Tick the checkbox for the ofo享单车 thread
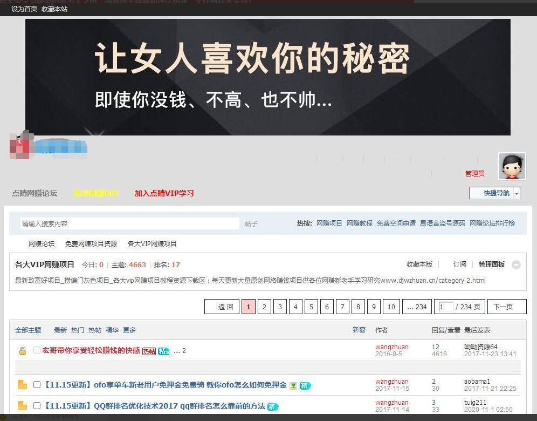 (x=37, y=385)
